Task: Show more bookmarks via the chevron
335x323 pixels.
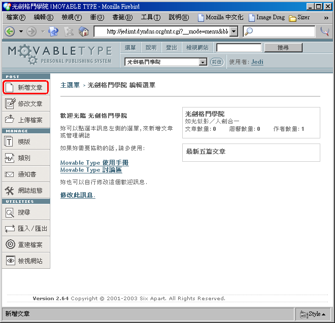Action: (x=326, y=18)
